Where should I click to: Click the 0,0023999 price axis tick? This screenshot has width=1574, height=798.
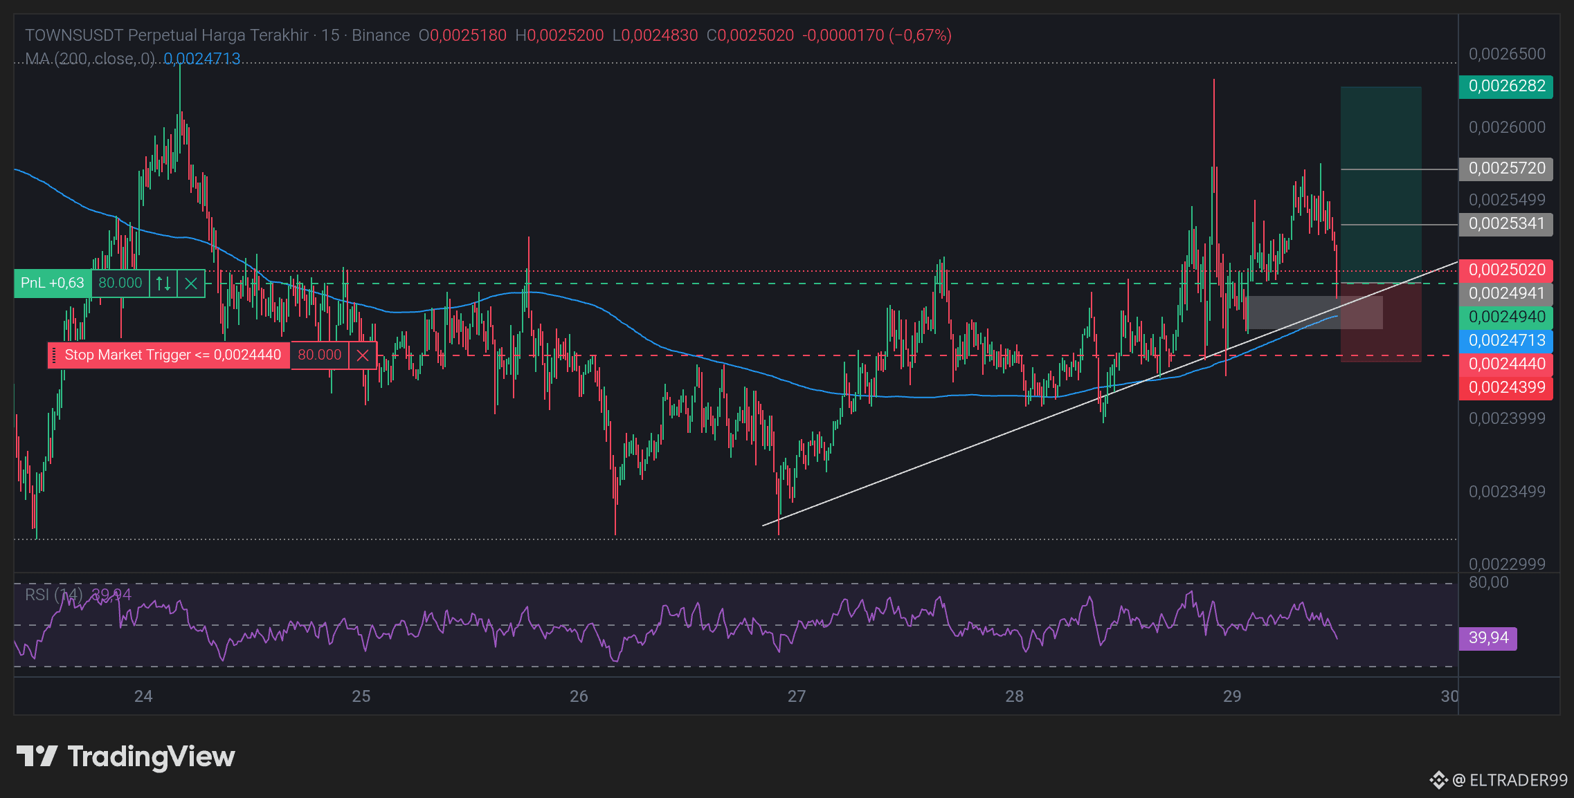coord(1507,418)
